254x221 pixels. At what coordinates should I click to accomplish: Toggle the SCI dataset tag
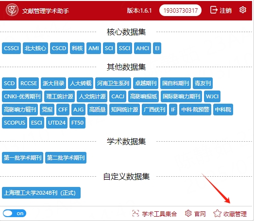[109, 48]
